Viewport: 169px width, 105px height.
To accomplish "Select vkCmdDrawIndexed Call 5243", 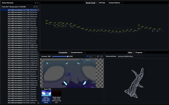I will coord(19,52).
